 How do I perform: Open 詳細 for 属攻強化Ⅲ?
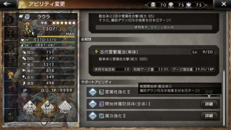pos(209,116)
